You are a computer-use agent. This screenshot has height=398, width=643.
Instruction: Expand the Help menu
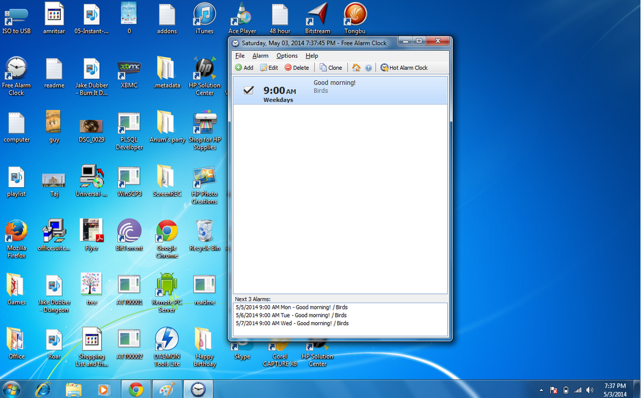[311, 56]
